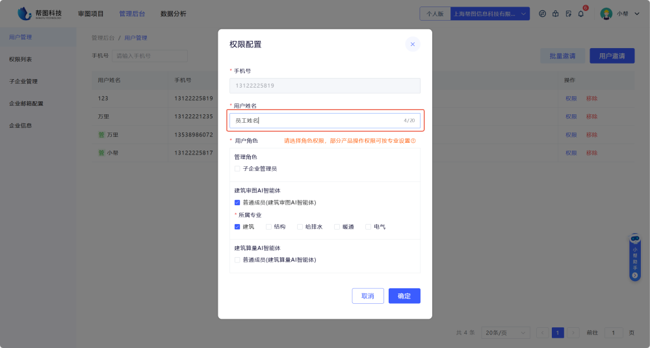The width and height of the screenshot is (650, 348).
Task: Enable 普通成员(建筑算量AI智能体) checkbox
Action: point(237,260)
